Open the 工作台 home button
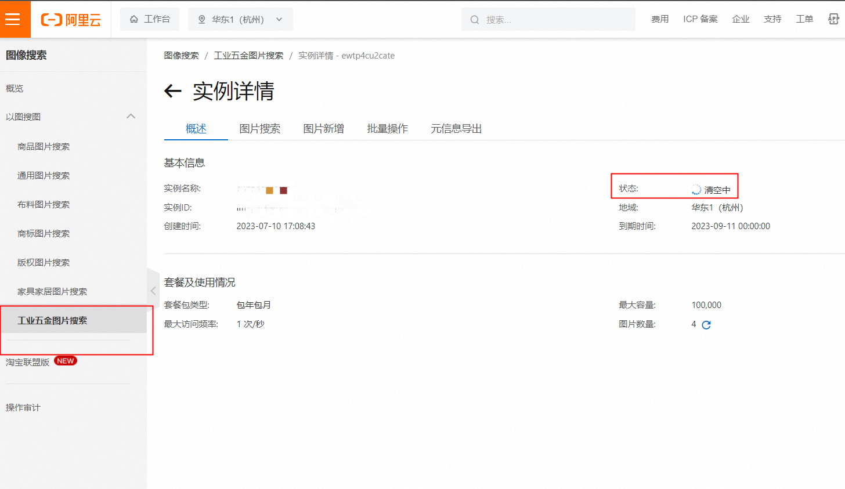Image resolution: width=845 pixels, height=489 pixels. tap(150, 19)
